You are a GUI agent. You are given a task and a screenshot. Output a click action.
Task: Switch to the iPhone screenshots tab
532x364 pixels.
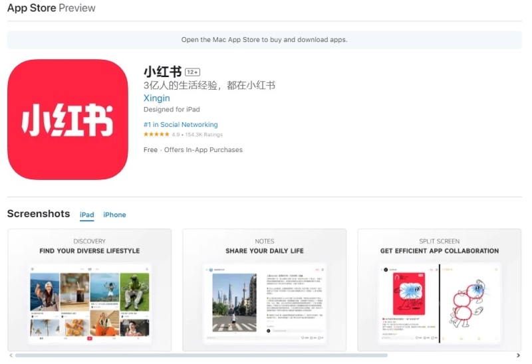click(114, 215)
